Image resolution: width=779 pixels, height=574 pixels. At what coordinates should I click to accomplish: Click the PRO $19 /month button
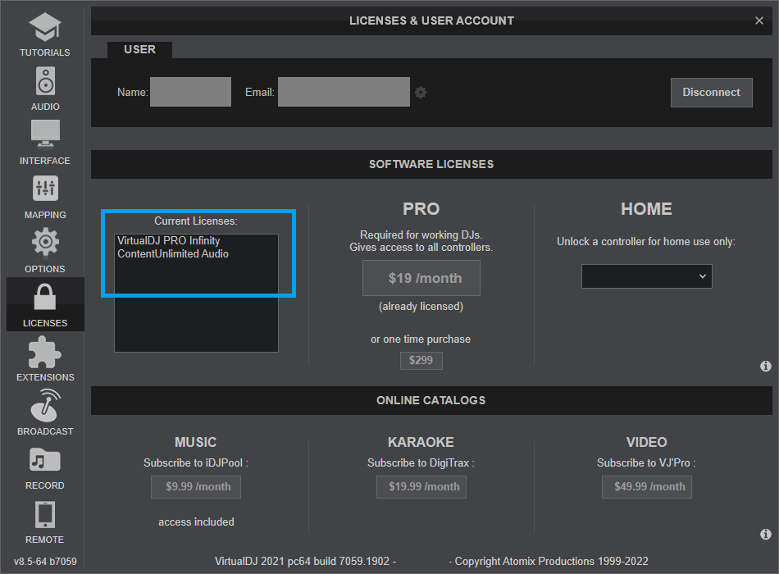click(421, 278)
